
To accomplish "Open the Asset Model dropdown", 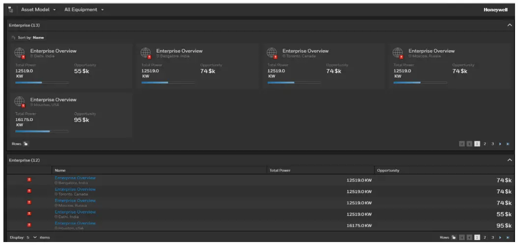I will 38,9.
